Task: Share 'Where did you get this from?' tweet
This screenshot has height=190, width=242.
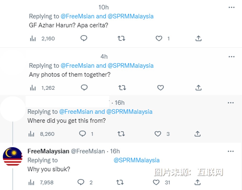Action: tap(198, 134)
